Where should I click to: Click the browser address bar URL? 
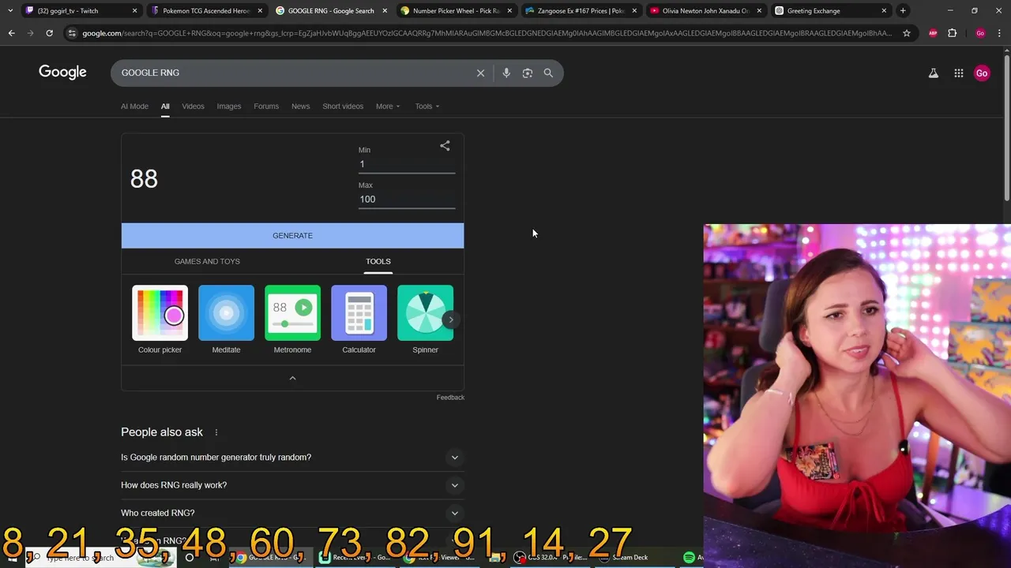click(x=487, y=33)
